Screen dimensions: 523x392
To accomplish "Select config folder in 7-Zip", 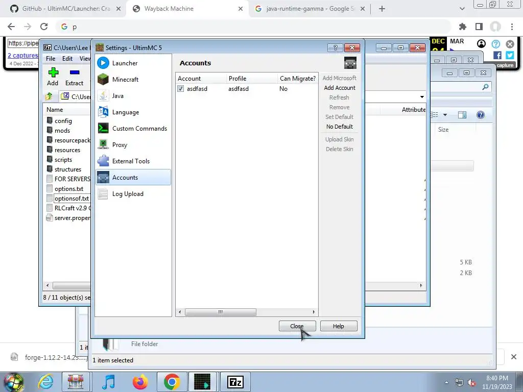I will [x=63, y=120].
